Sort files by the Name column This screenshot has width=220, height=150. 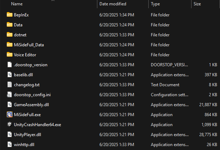(17, 4)
